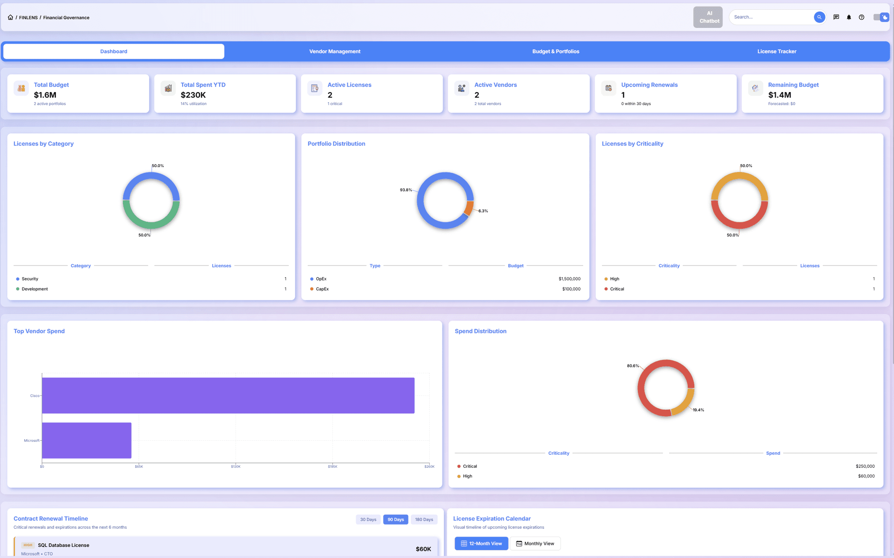The height and width of the screenshot is (558, 894).
Task: Click the $1.4M Remaining Budget value
Action: pos(779,95)
